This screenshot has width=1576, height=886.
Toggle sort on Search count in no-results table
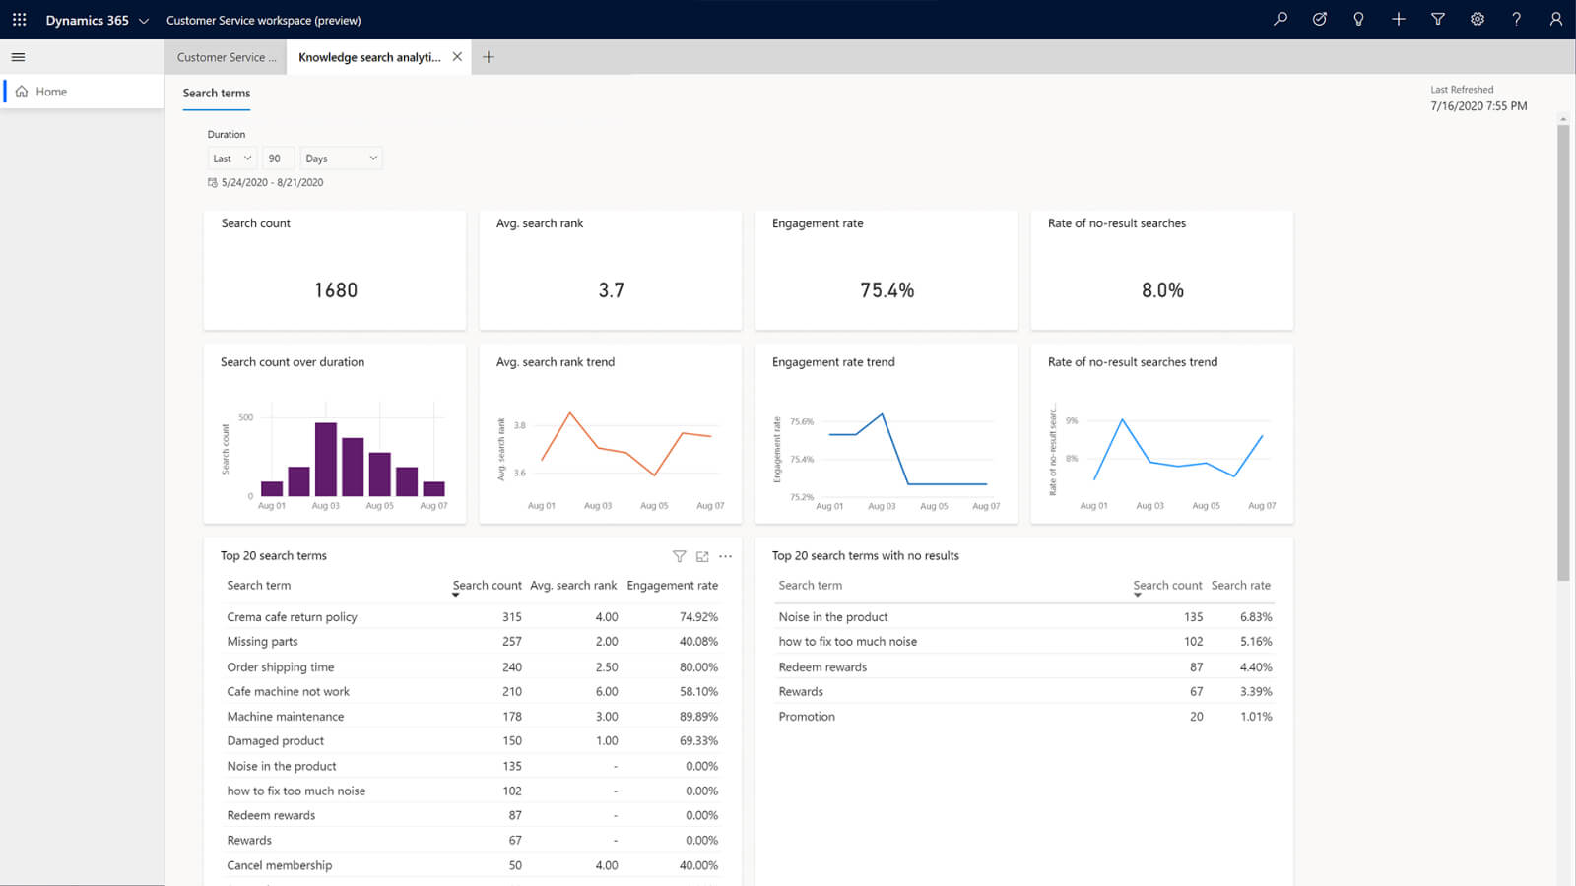[1168, 585]
